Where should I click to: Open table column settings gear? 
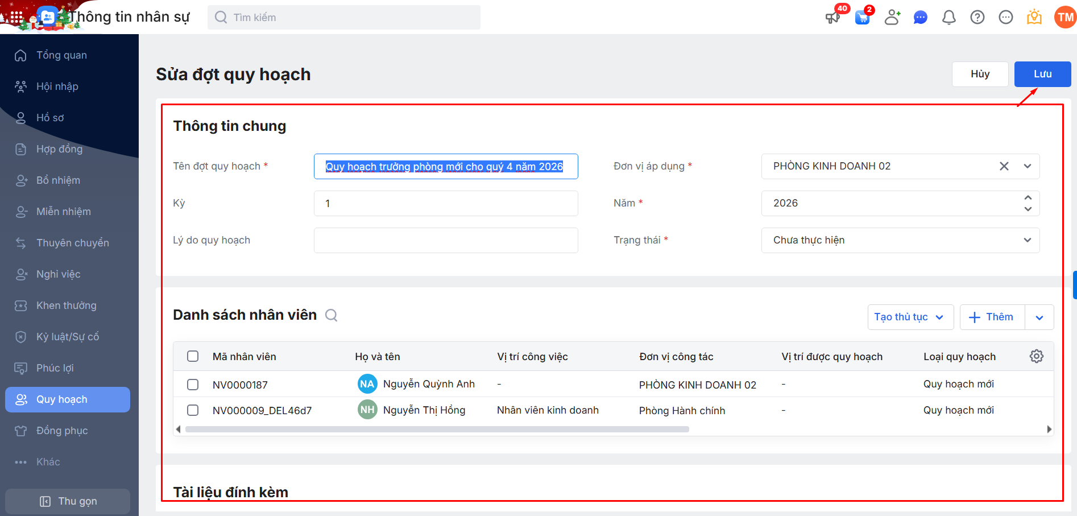click(x=1036, y=356)
